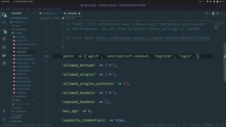The height and width of the screenshot is (127, 226).
Task: Expand the bootstrap folder
Action: click(20, 29)
